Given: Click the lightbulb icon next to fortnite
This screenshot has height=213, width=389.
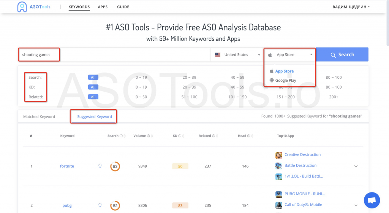Looking at the screenshot, I should [x=100, y=166].
